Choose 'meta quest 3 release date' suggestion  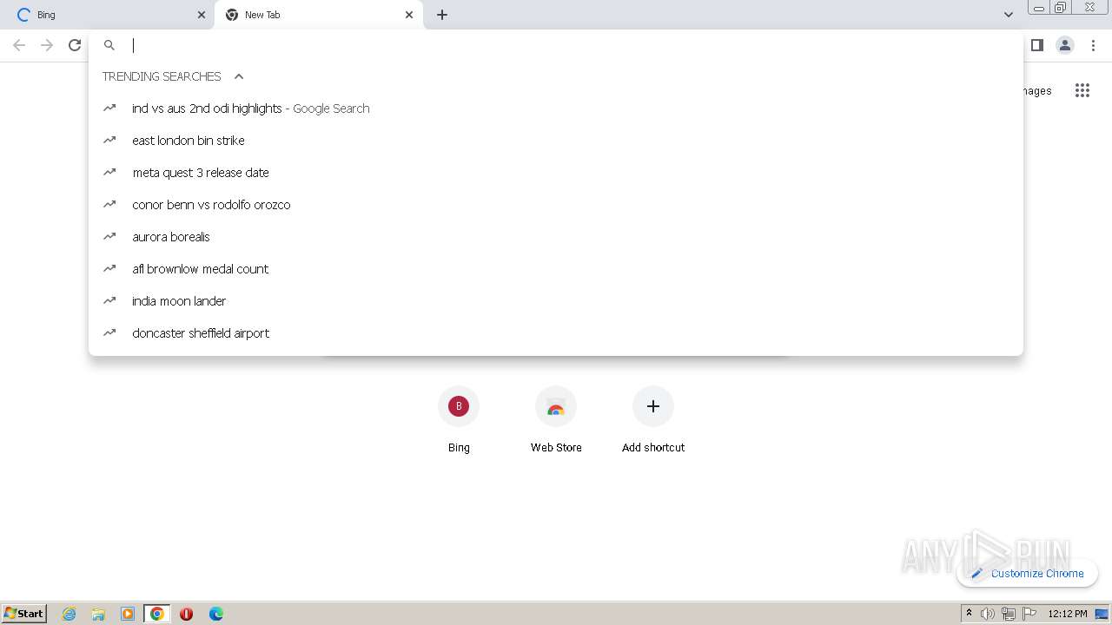click(x=556, y=173)
